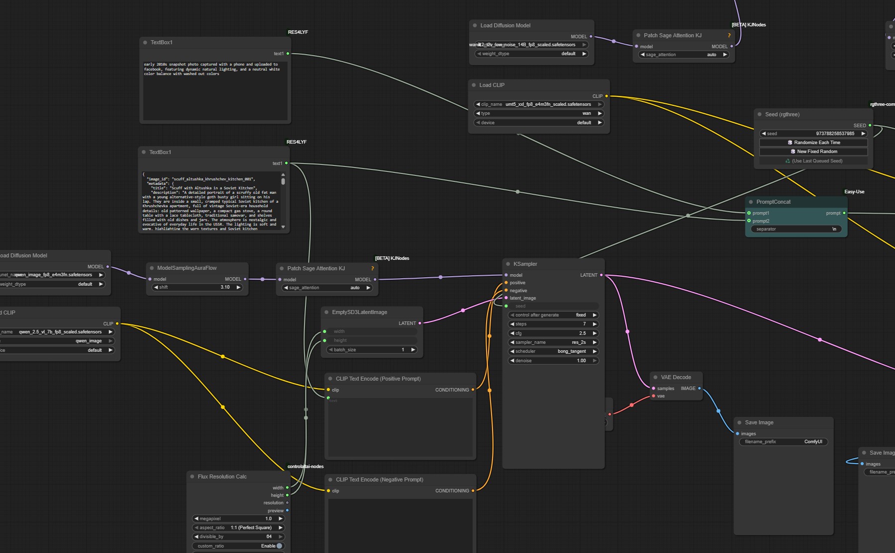Open the sampler_name res_2s dropdown

[x=553, y=342]
